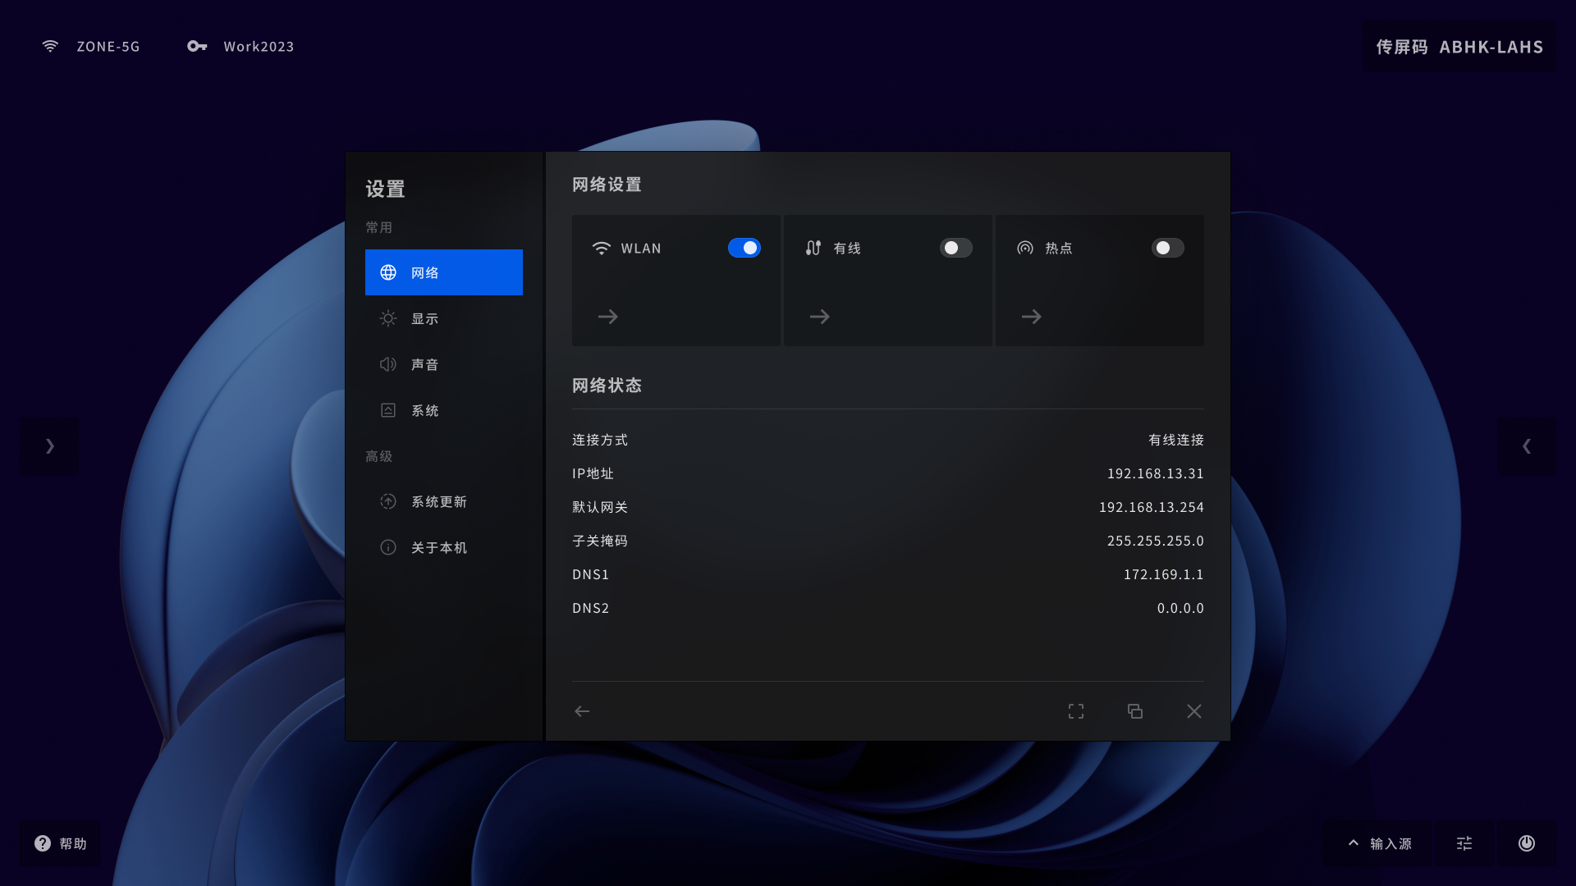Screen dimensions: 1576x886
Task: Click the ZONE-5G WiFi status indicator
Action: [90, 46]
